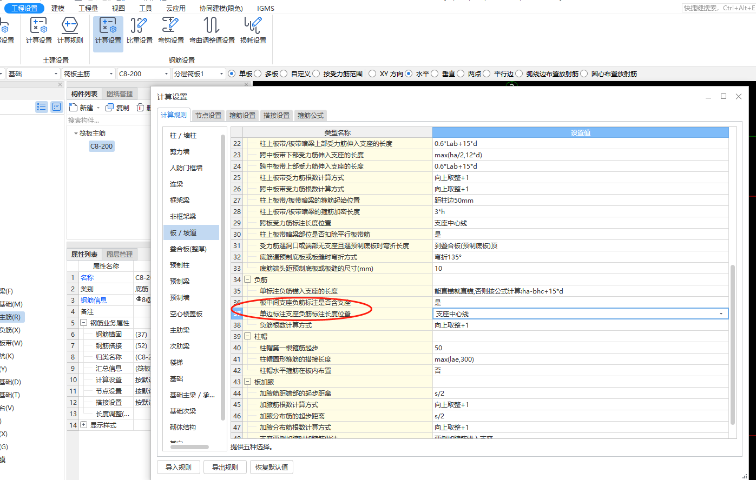The width and height of the screenshot is (756, 480).
Task: Switch to 搭接设置 tab
Action: click(277, 115)
